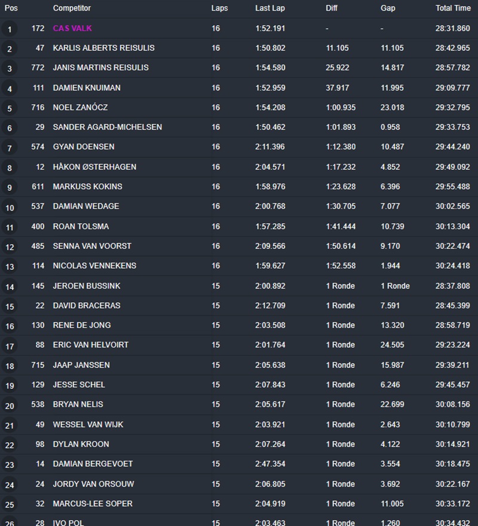The width and height of the screenshot is (478, 526).
Task: Click the position 1 circle badge
Action: click(10, 29)
